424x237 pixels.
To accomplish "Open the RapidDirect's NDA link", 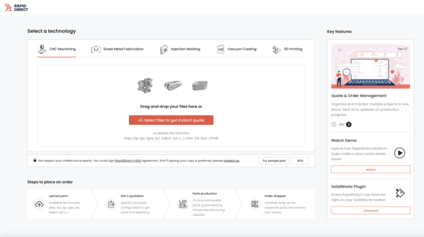I will click(128, 161).
